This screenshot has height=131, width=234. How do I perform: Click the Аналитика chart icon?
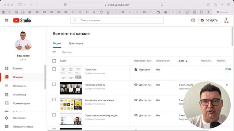[7, 95]
